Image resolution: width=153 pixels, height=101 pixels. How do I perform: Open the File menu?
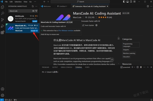coord(6,2)
